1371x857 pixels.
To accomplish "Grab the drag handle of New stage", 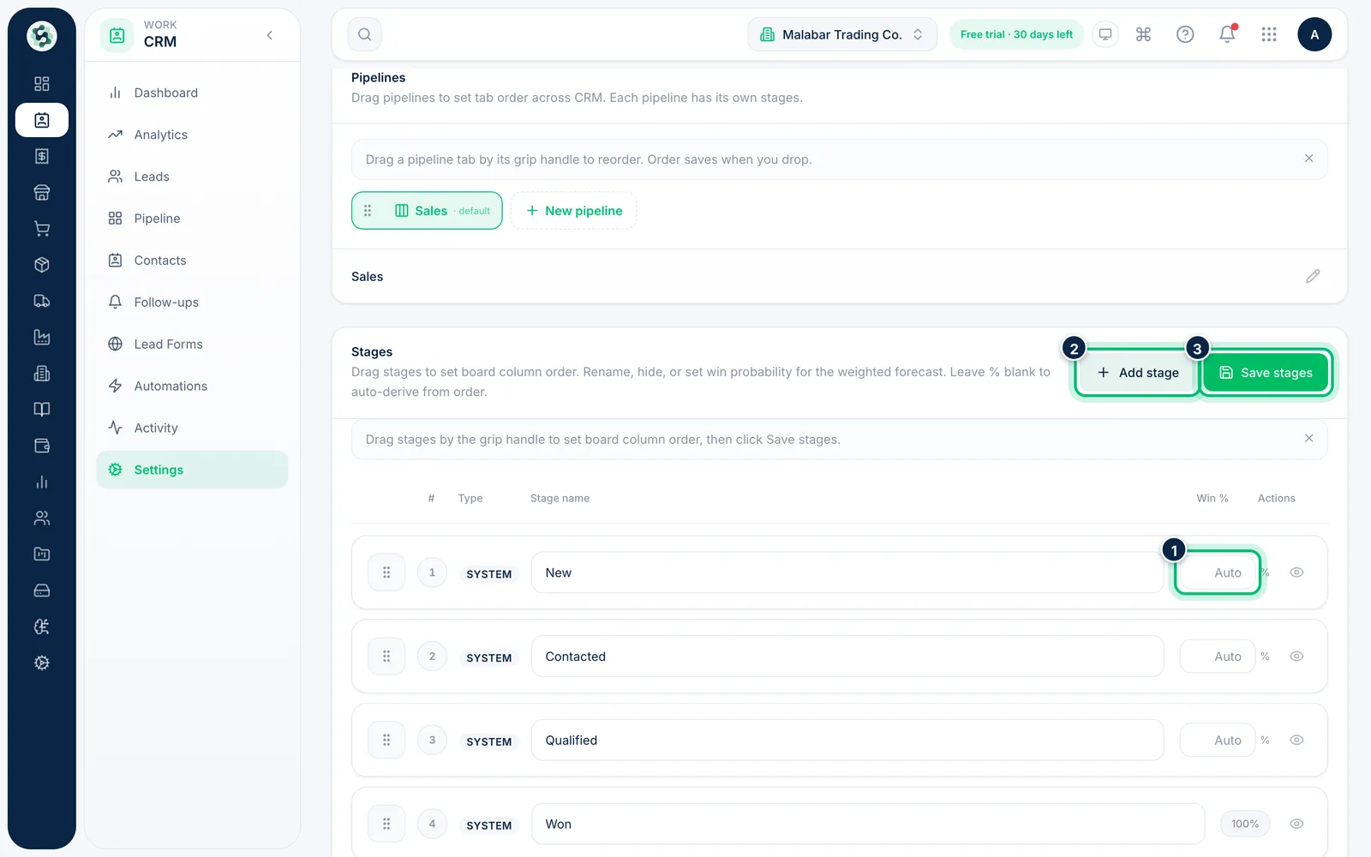I will [386, 572].
